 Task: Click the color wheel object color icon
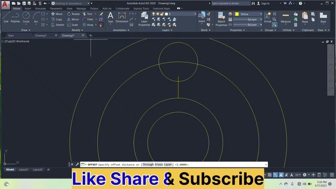coord(230,14)
